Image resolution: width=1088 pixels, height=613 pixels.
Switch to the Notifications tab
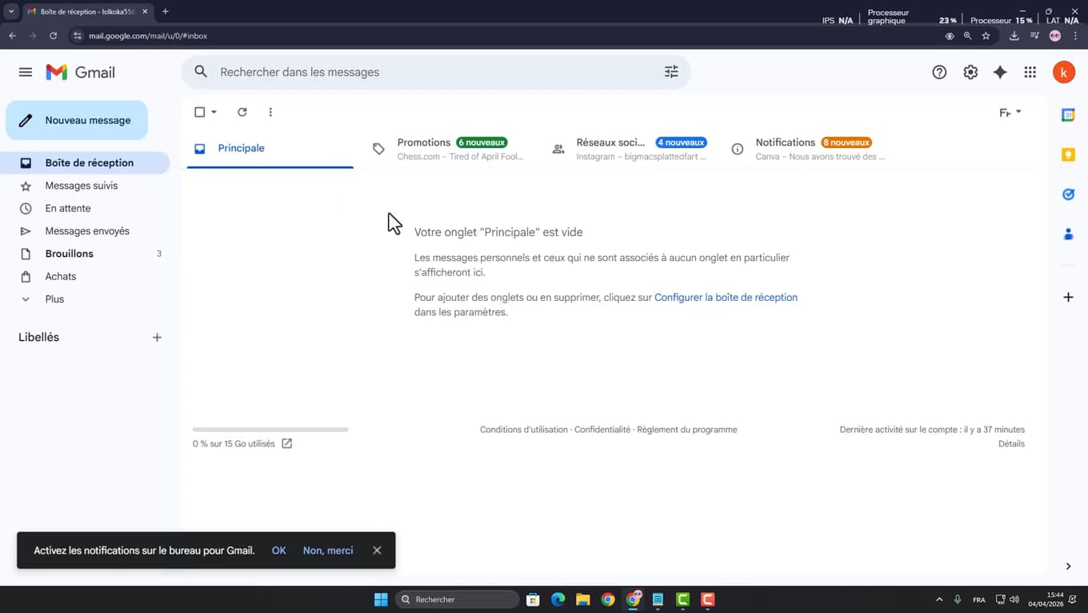click(807, 149)
